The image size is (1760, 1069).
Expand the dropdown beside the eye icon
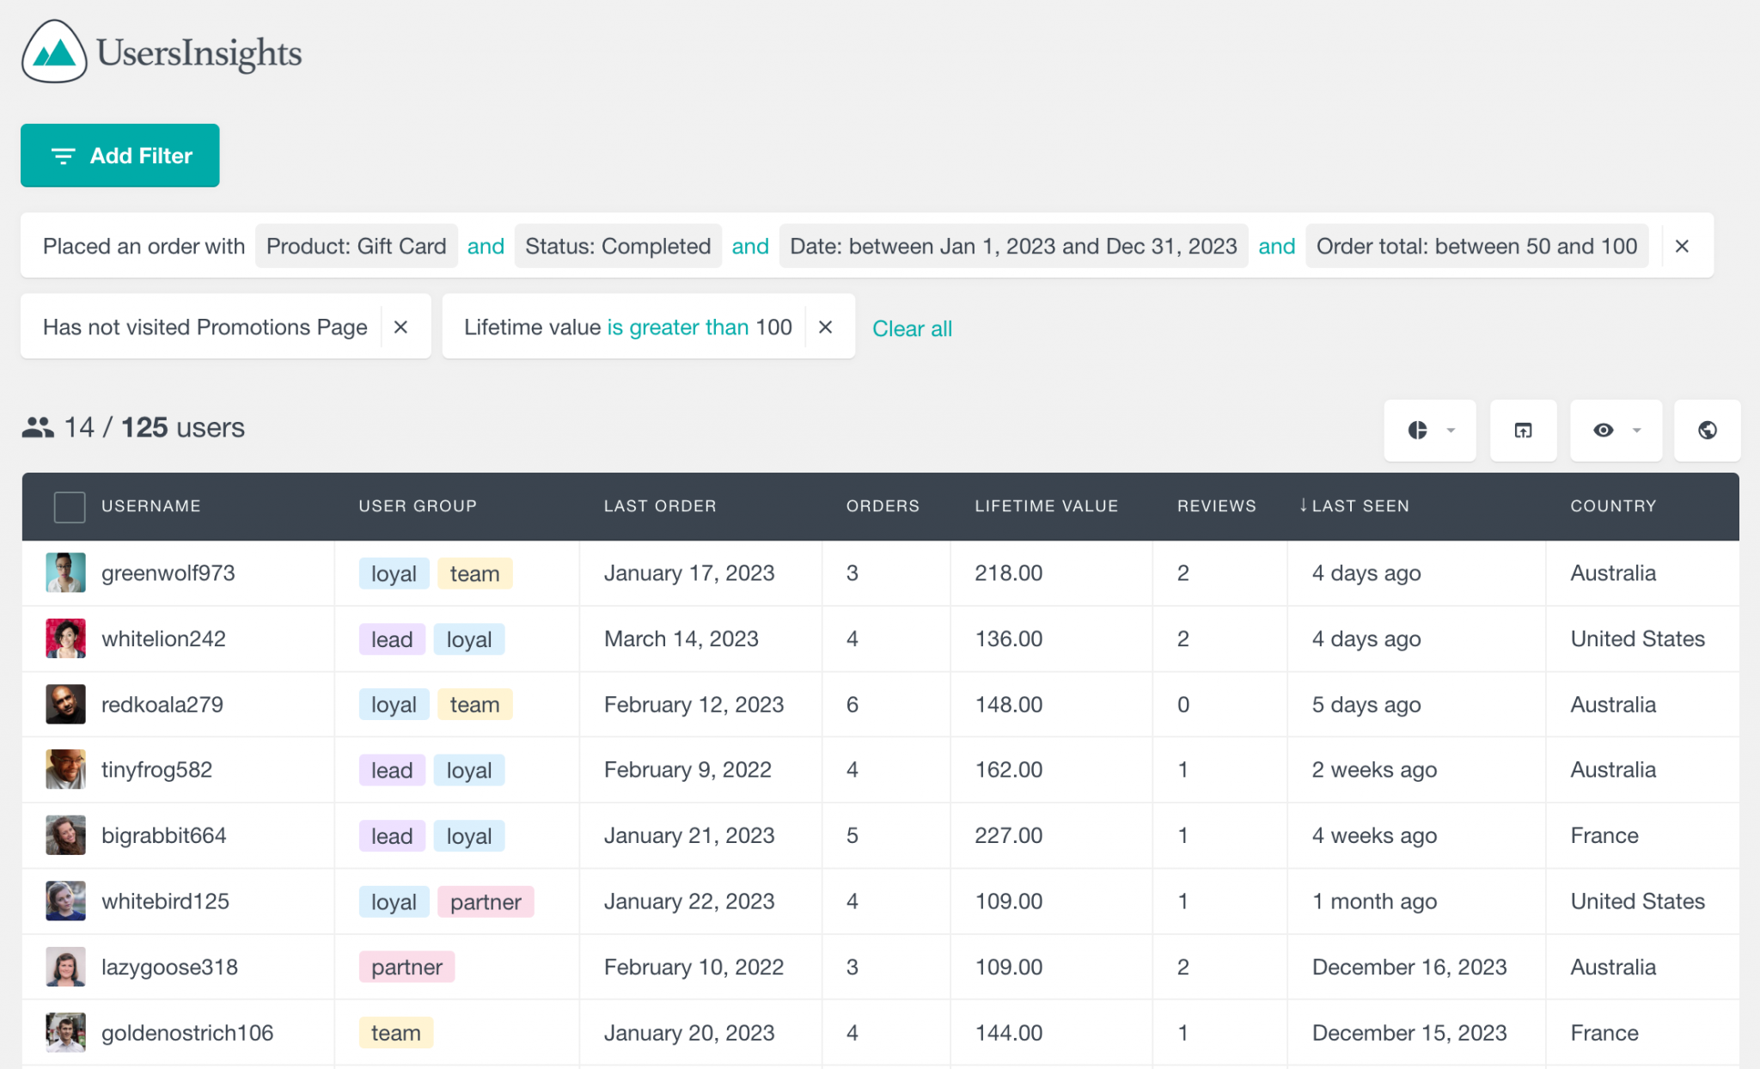[x=1635, y=431]
